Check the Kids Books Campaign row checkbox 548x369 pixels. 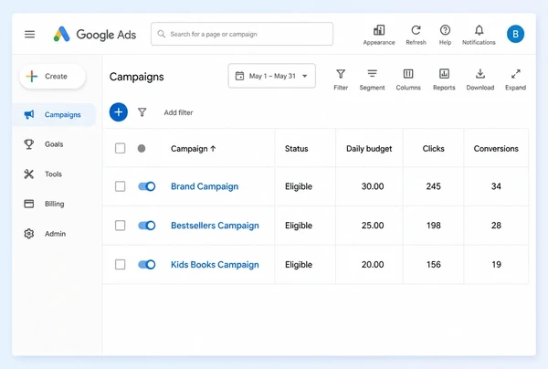pos(121,265)
